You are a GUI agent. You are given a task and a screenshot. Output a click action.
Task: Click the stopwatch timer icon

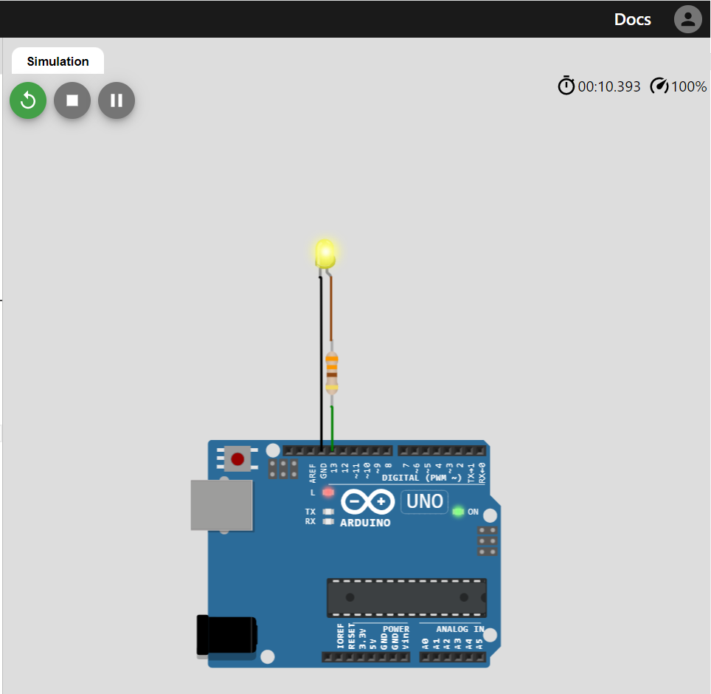point(566,86)
